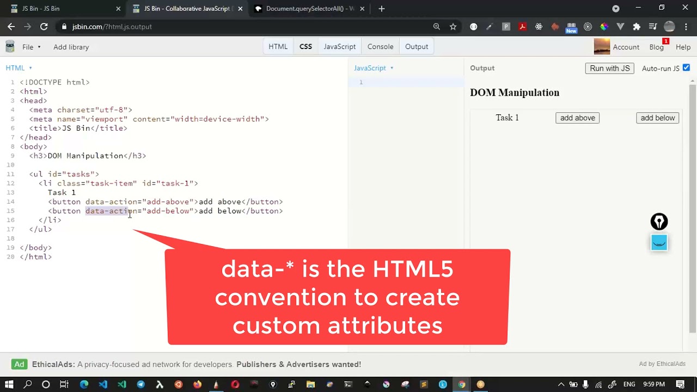The image size is (697, 392).
Task: Click into the empty JavaScript editor line
Action: coord(414,82)
